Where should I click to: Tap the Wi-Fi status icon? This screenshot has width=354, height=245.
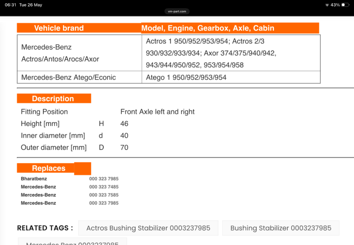[327, 5]
